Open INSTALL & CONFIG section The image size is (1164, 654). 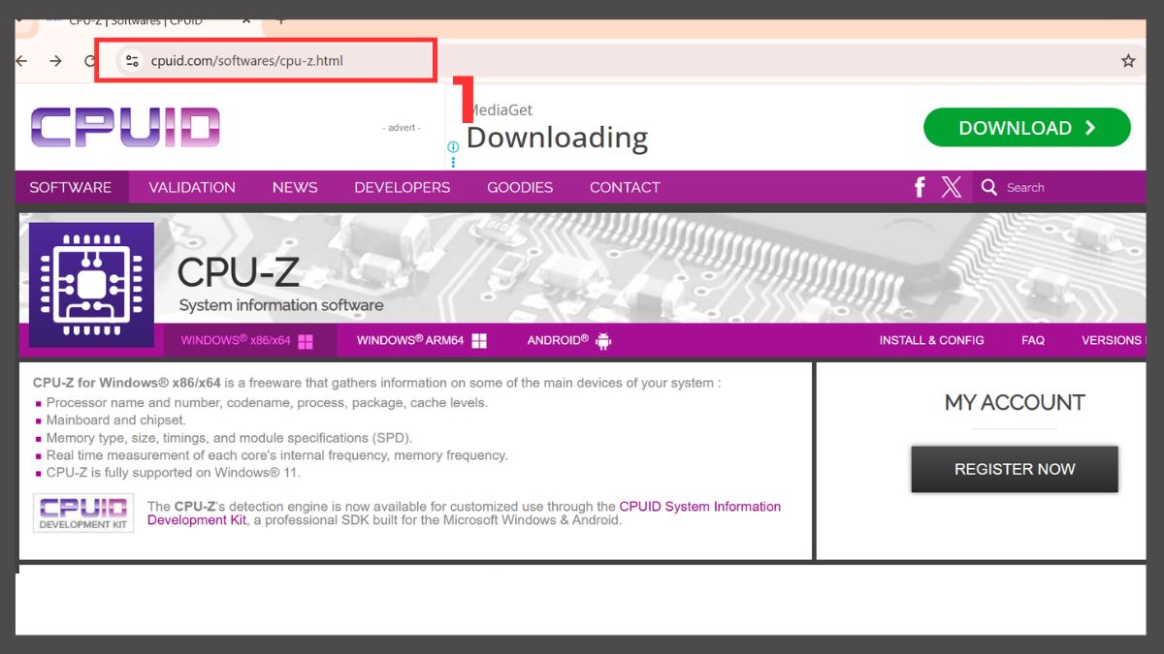click(x=931, y=341)
